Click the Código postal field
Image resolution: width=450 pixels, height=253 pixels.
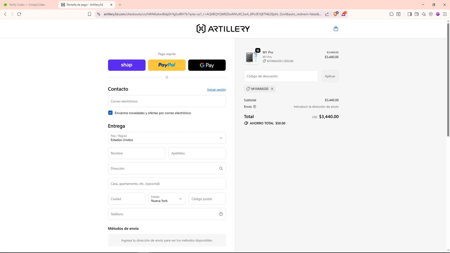[x=207, y=199]
